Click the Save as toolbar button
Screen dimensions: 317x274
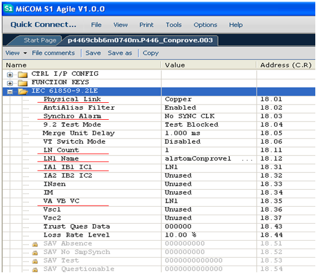tap(120, 53)
